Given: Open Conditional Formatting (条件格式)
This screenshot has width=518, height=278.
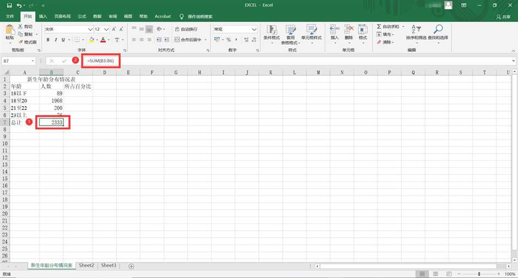Looking at the screenshot, I should 271,32.
